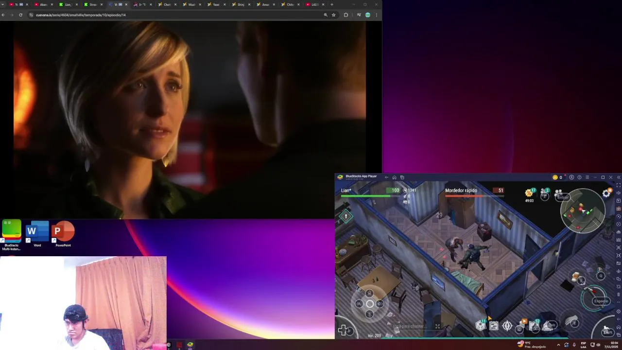Collapse the BlueStacks side toolbar chevron
The width and height of the screenshot is (622, 350).
618,177
